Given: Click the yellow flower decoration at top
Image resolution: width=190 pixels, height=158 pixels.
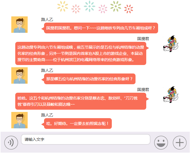Looking at the screenshot, I should (x=63, y=6).
